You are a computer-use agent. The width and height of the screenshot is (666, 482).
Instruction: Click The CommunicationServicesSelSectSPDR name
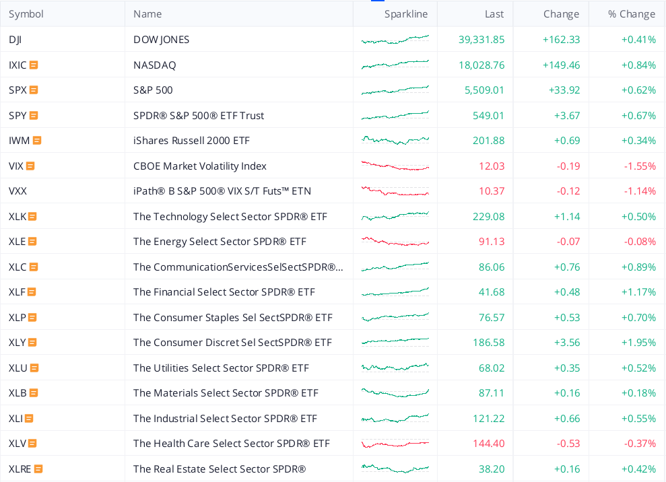(238, 267)
